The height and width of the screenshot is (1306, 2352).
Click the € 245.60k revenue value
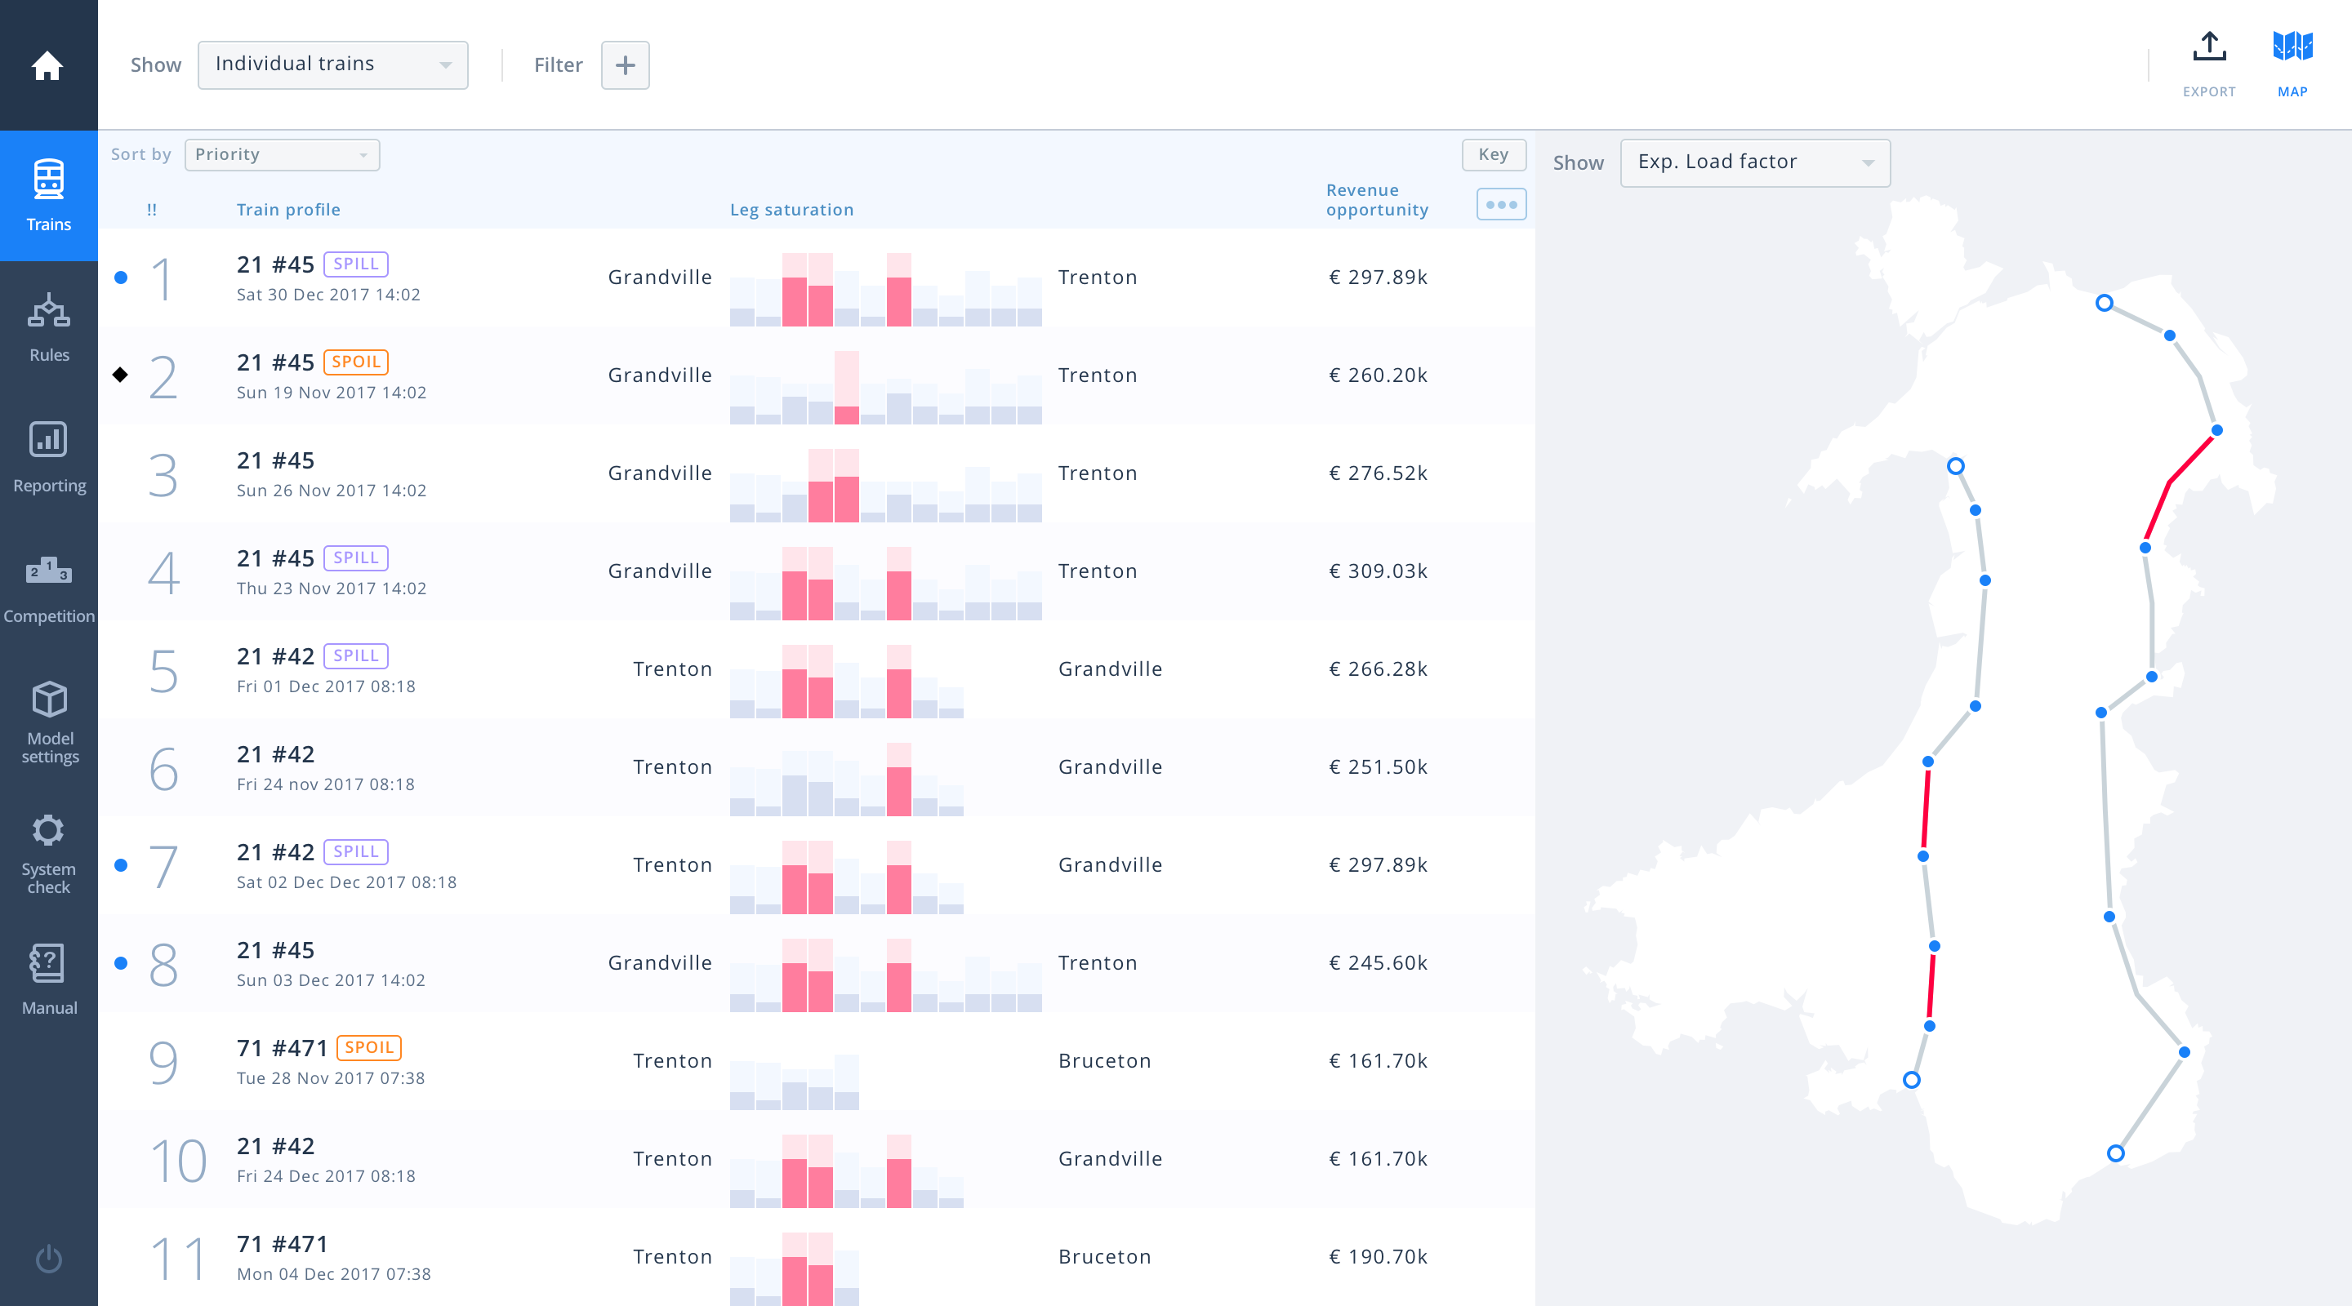point(1378,963)
